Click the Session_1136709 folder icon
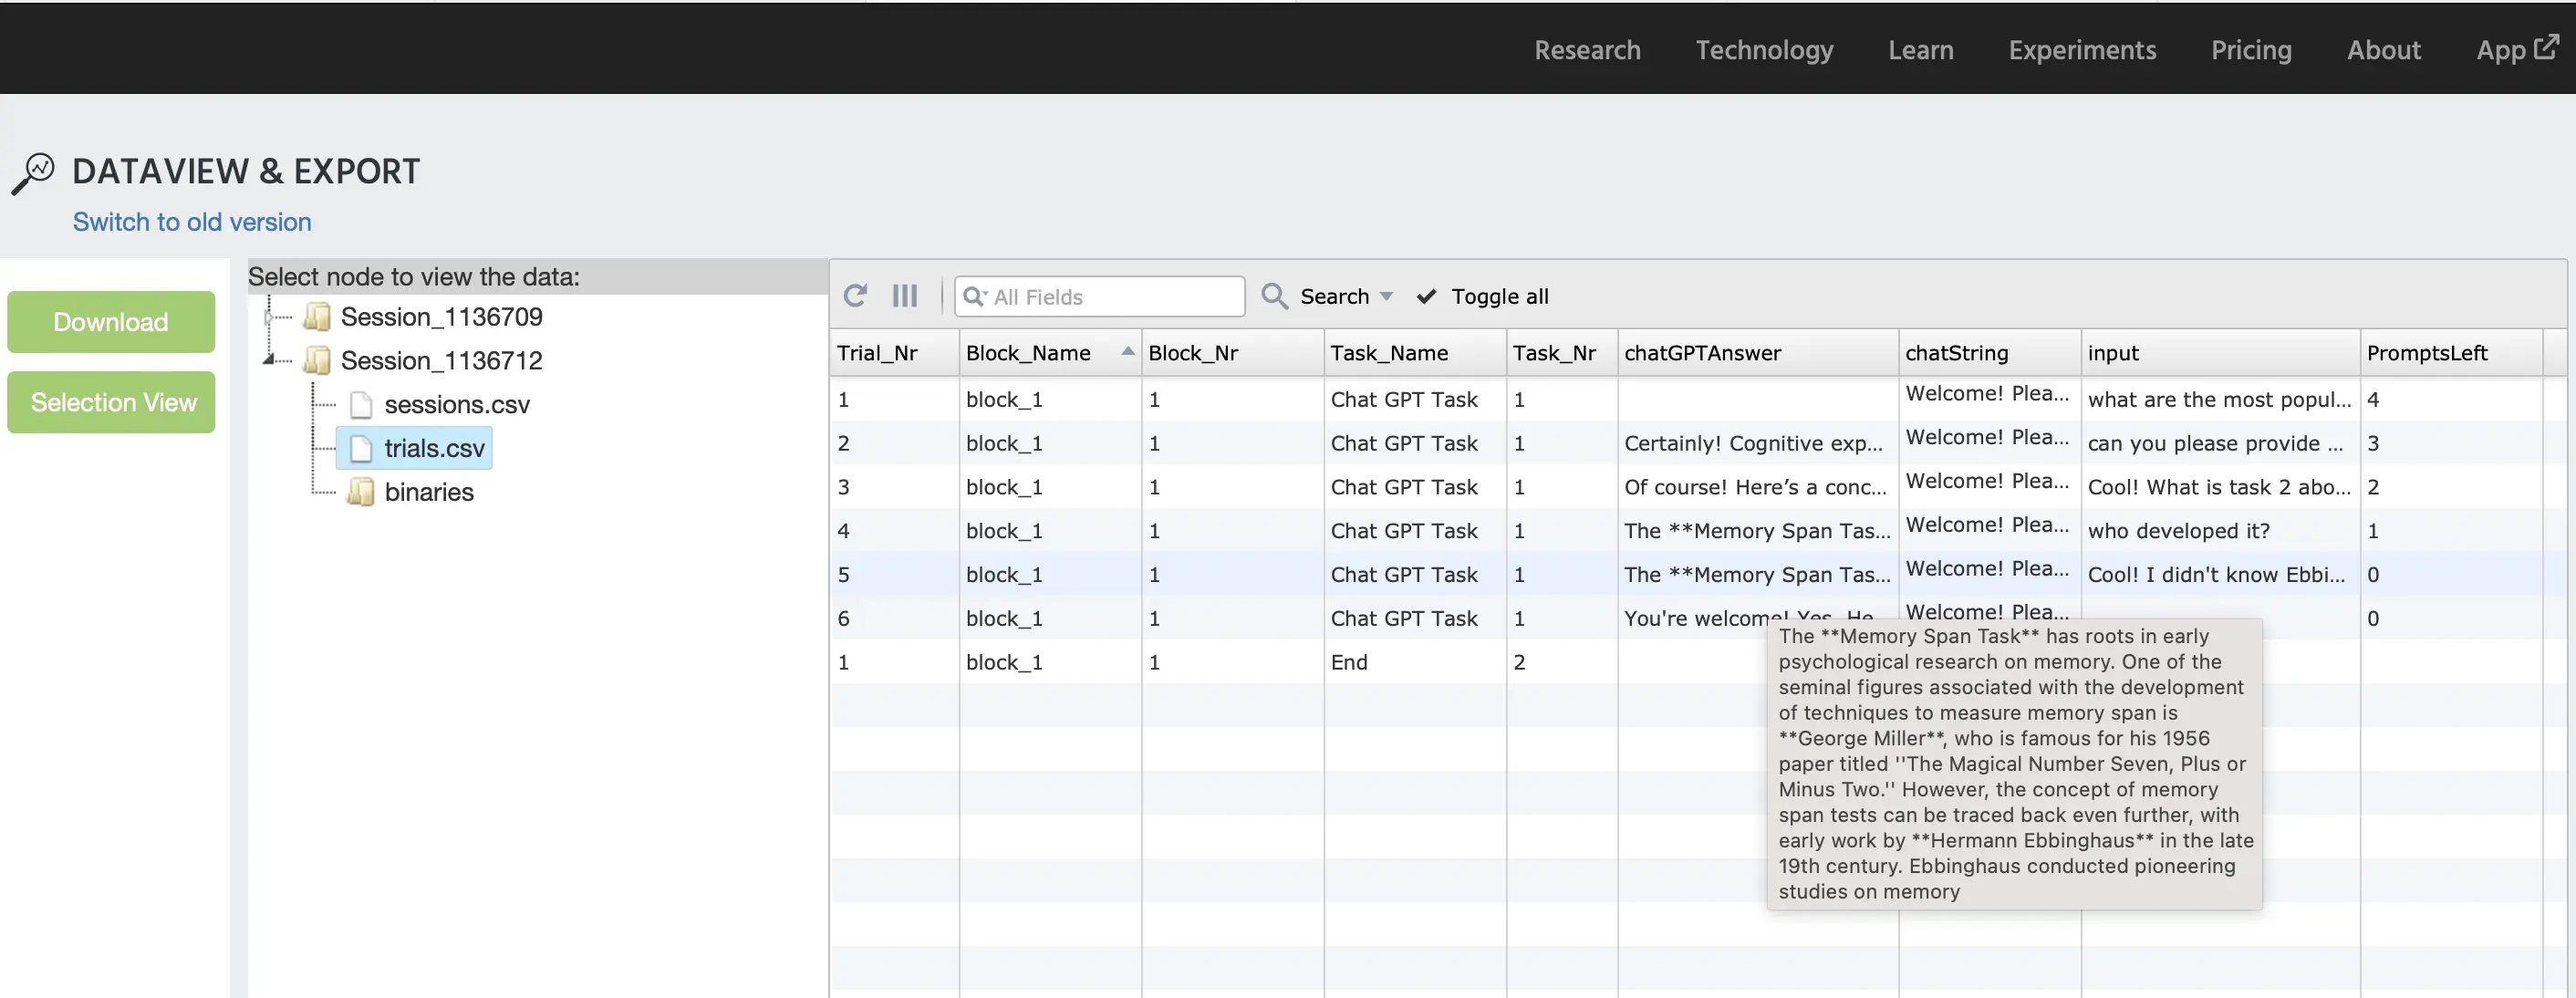Screen dimensions: 2576x998 click(x=317, y=317)
